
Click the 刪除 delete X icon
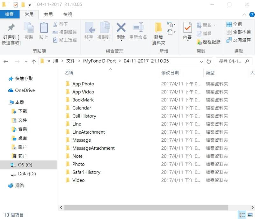tap(121, 27)
